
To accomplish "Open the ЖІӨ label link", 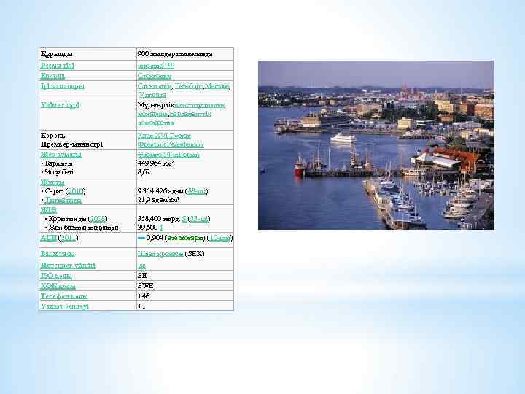I will pyautogui.click(x=49, y=210).
